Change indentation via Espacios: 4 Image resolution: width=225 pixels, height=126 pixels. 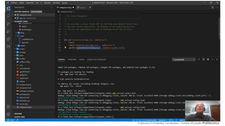[x=163, y=120]
